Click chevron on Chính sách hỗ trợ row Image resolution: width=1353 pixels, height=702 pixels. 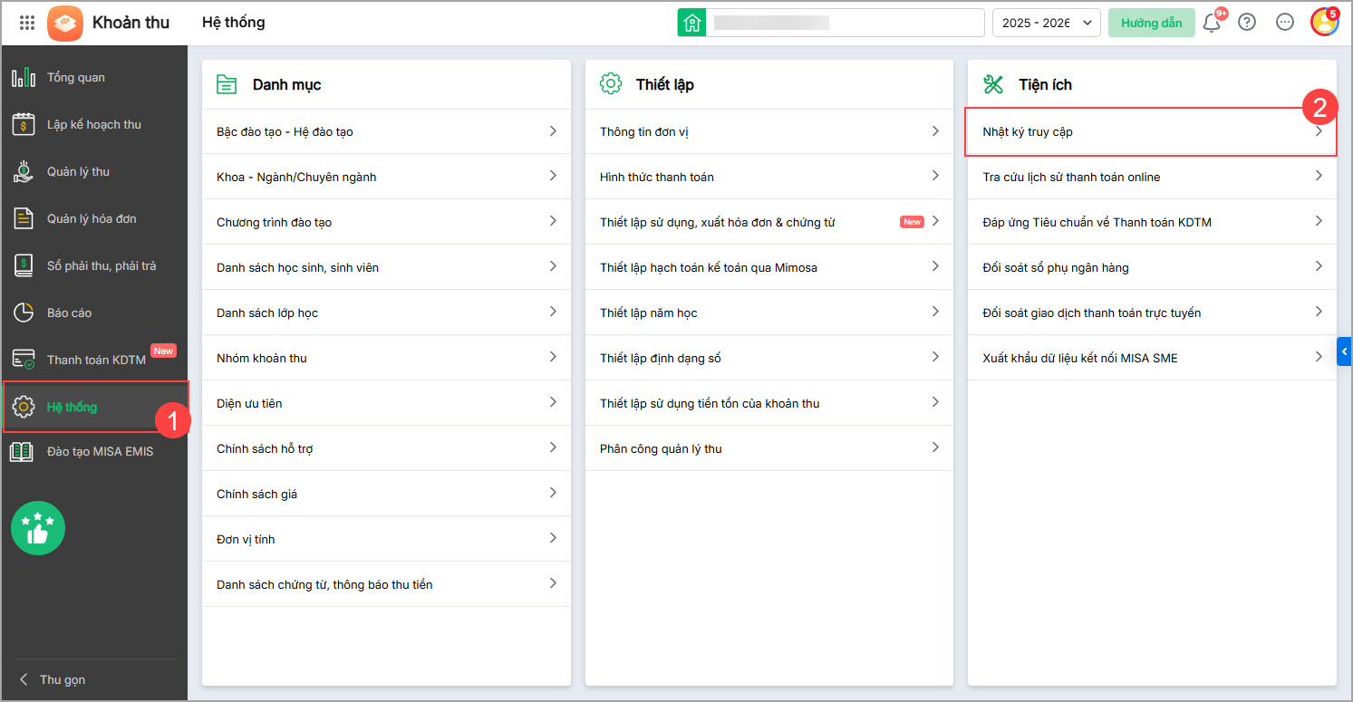click(553, 447)
